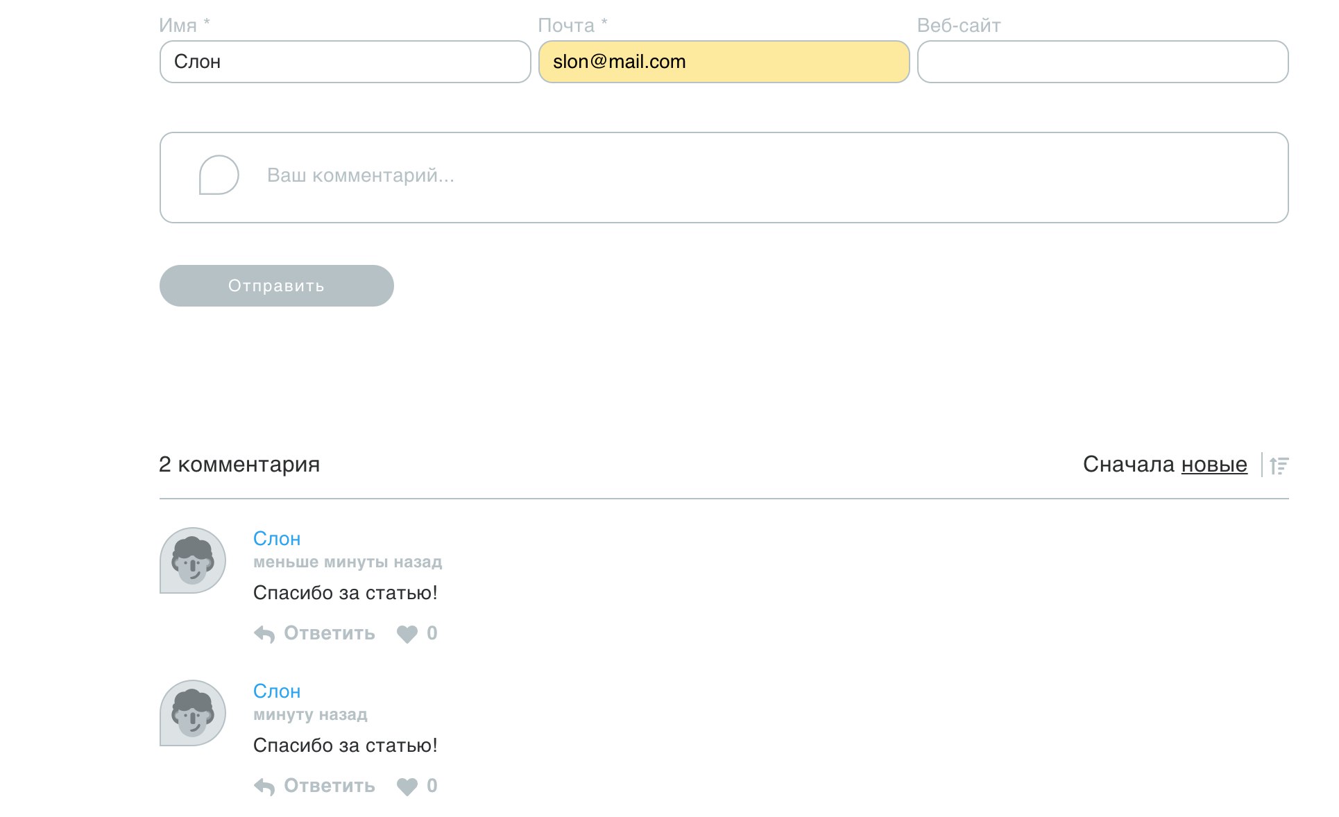This screenshot has width=1339, height=817.
Task: Open second comment author Слон link
Action: click(x=277, y=691)
